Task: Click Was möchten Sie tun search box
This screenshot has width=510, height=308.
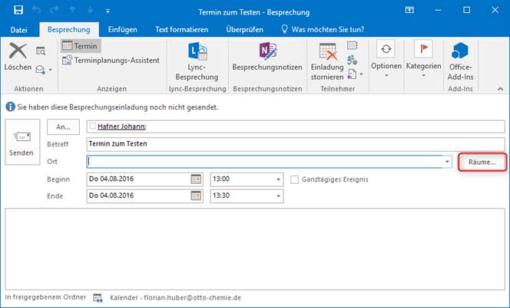Action: (328, 30)
